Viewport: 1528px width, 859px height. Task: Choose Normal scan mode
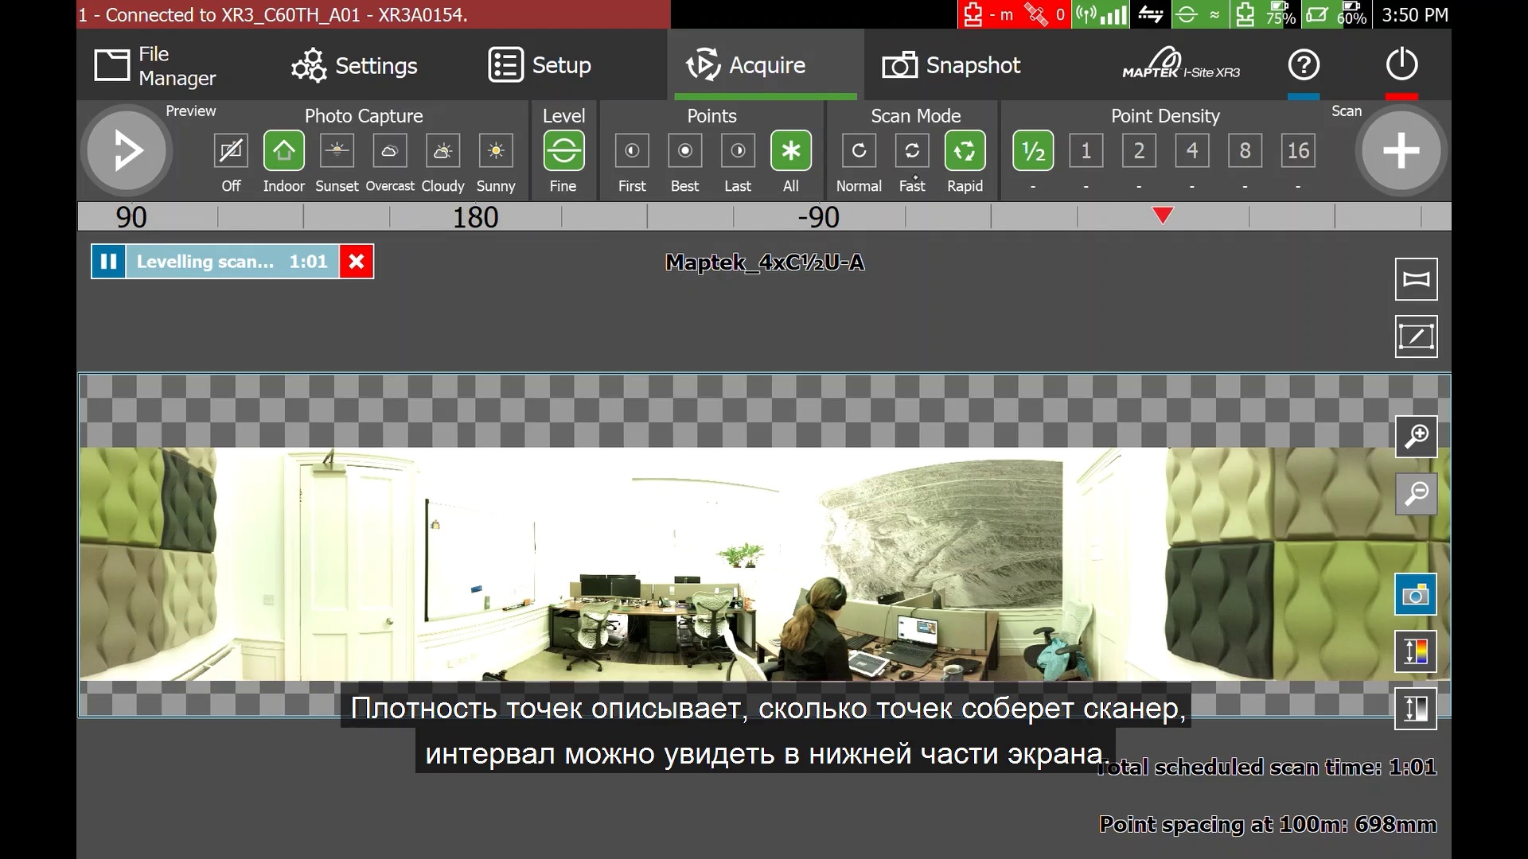click(859, 151)
